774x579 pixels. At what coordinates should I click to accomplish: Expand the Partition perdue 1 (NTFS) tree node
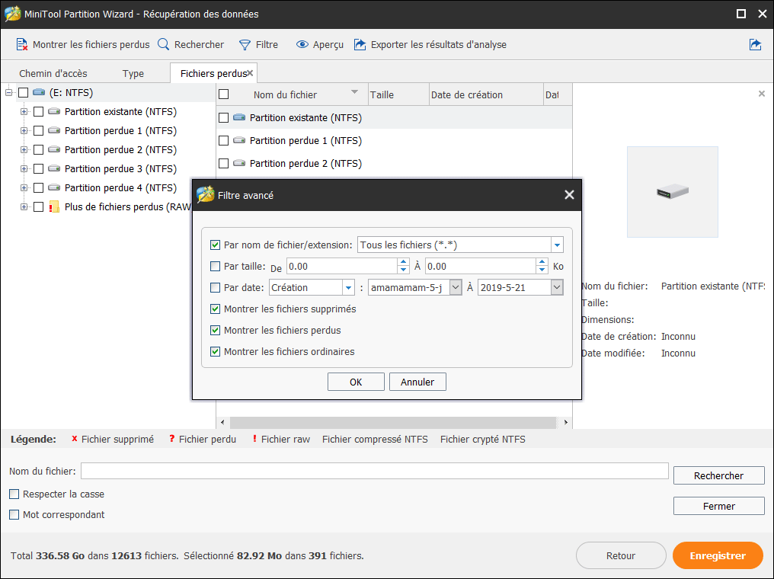coord(24,130)
